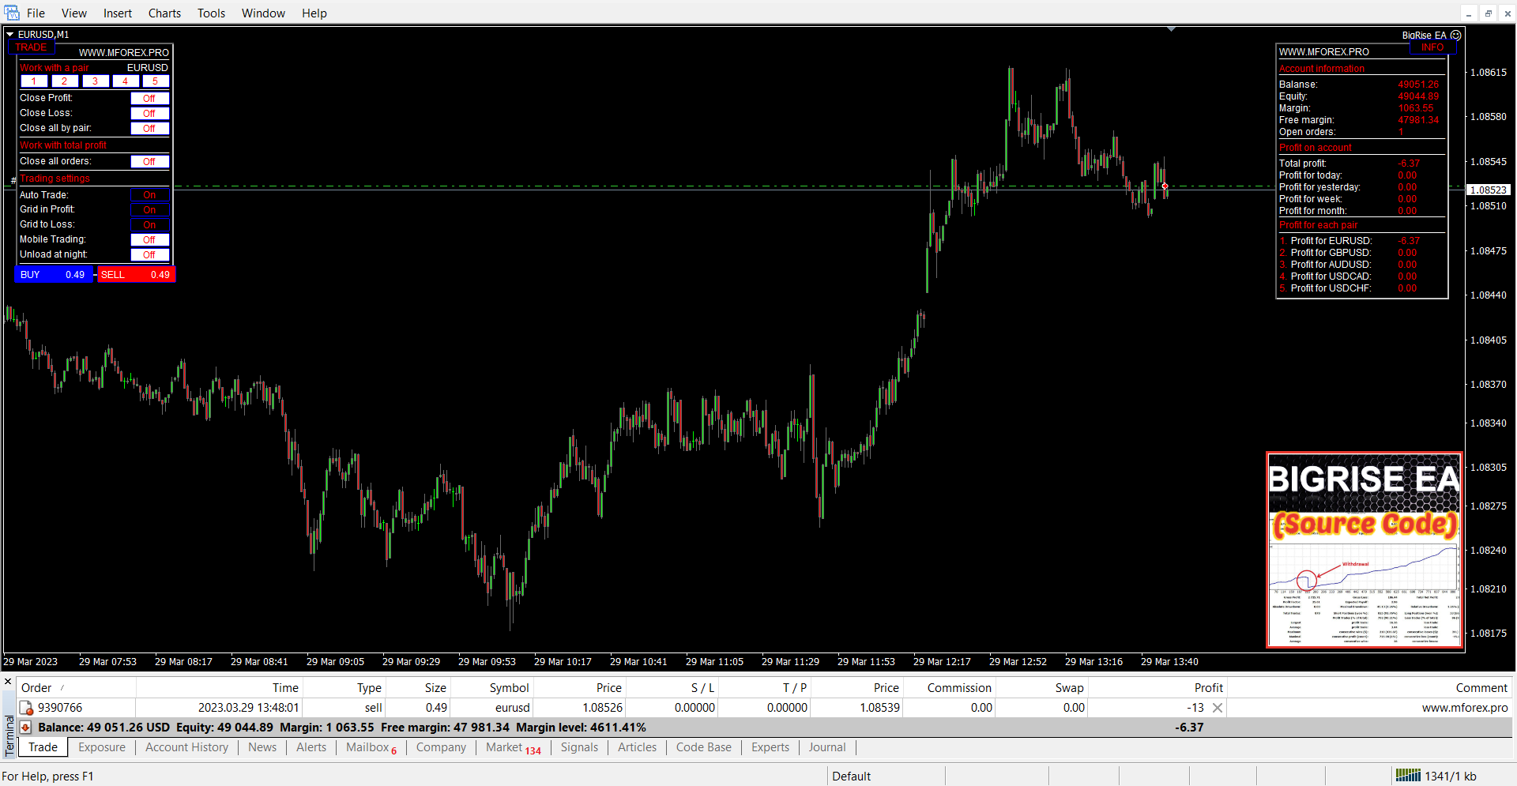
Task: Click the sell order icon for order 9390766
Action: (x=26, y=708)
